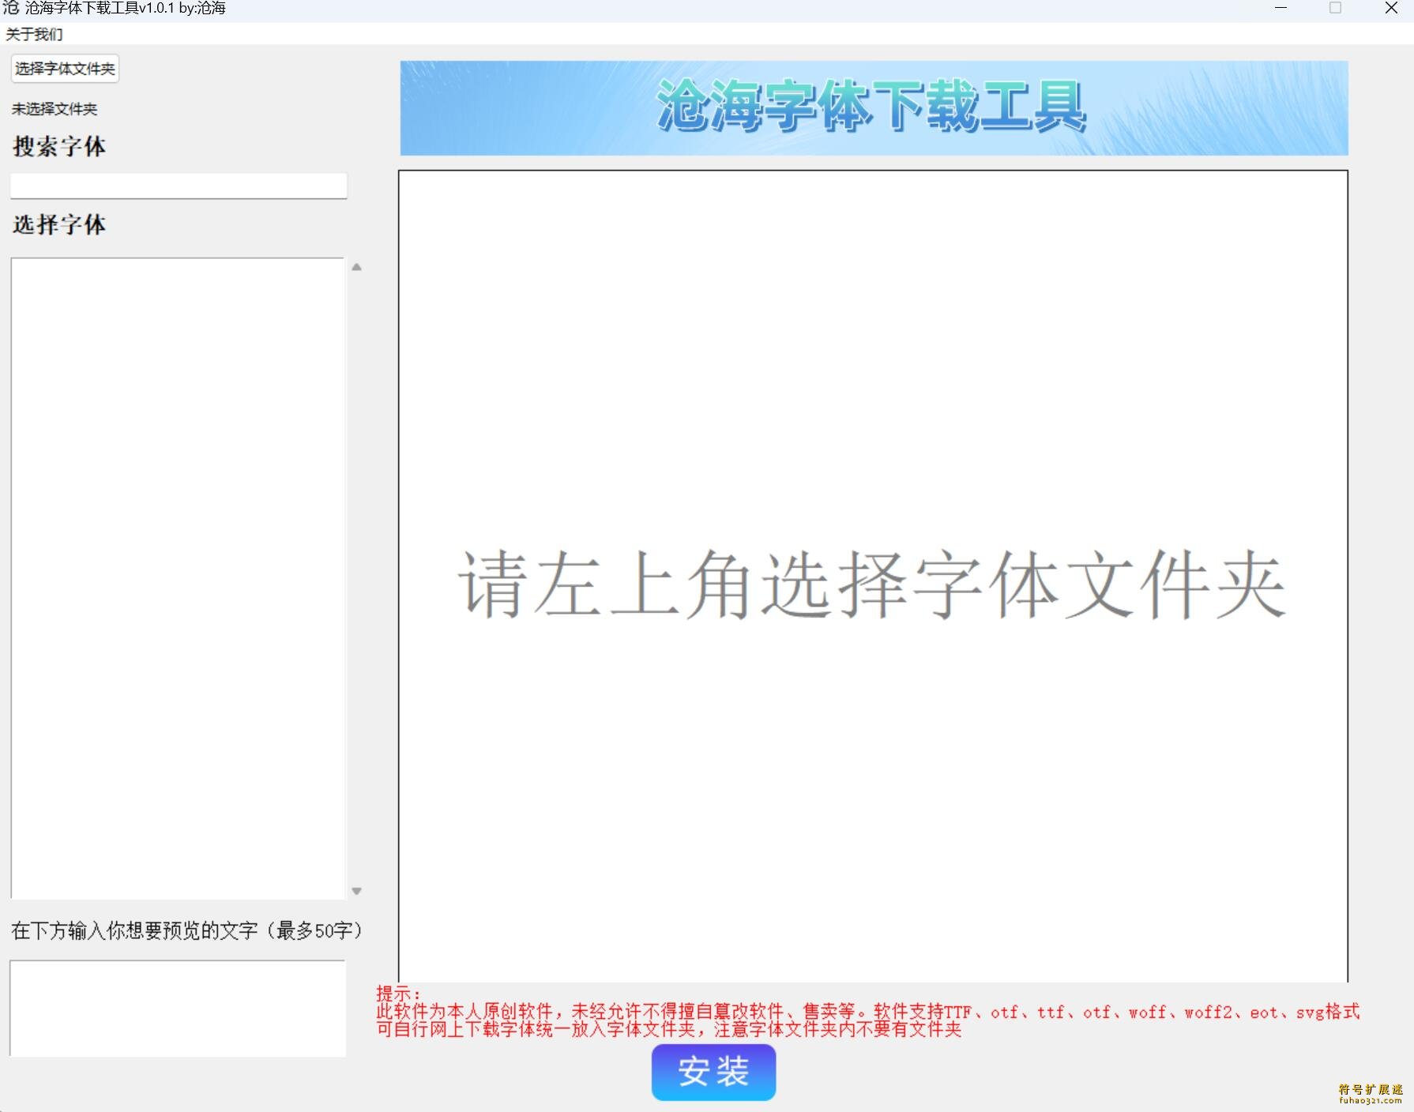Screen dimensions: 1414x1112
Task: Click the 未选择文件夹 status label
Action: pyautogui.click(x=55, y=109)
